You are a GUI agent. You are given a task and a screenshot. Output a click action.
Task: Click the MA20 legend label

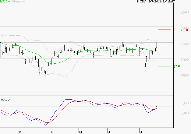[x=4, y=2]
